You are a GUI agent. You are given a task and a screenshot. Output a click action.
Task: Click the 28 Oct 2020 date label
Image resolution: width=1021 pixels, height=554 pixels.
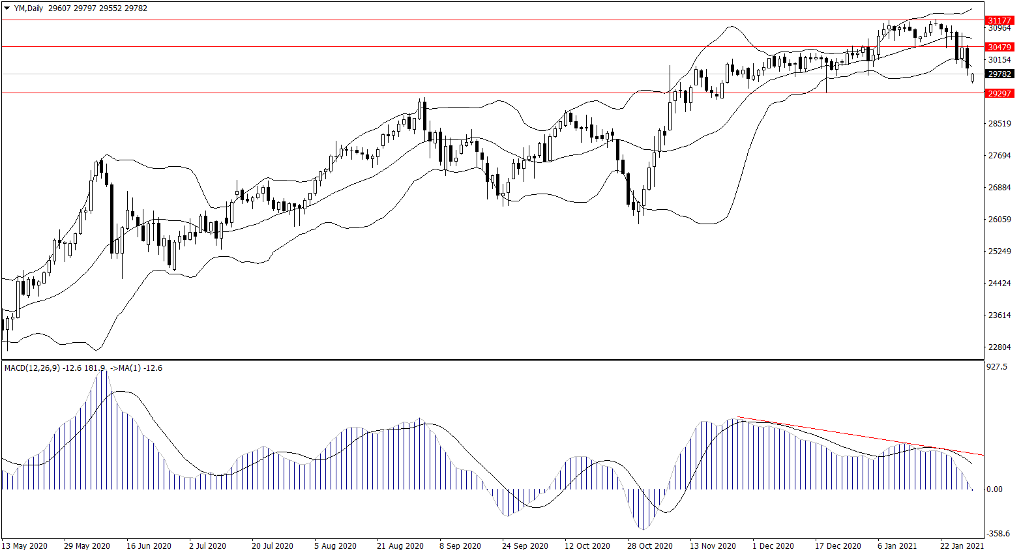coord(650,546)
